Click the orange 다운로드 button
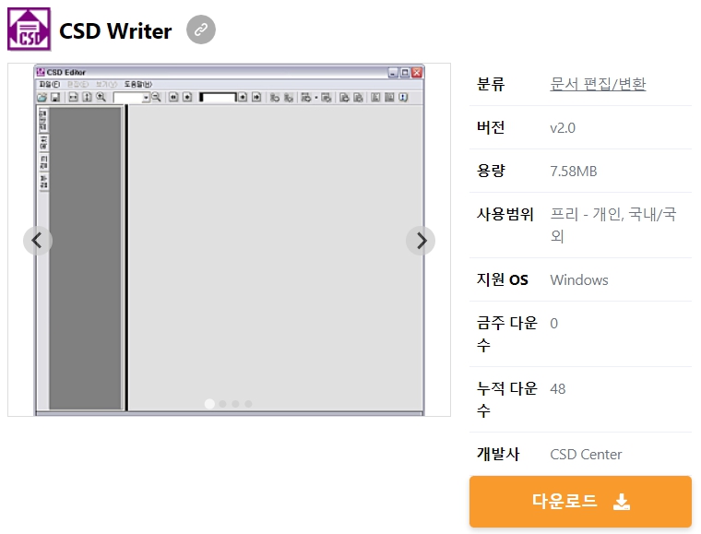The width and height of the screenshot is (701, 534). (580, 502)
